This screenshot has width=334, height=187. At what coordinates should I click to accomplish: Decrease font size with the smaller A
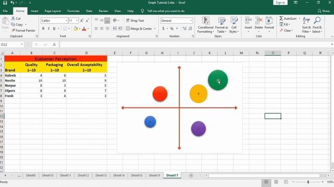coord(87,21)
